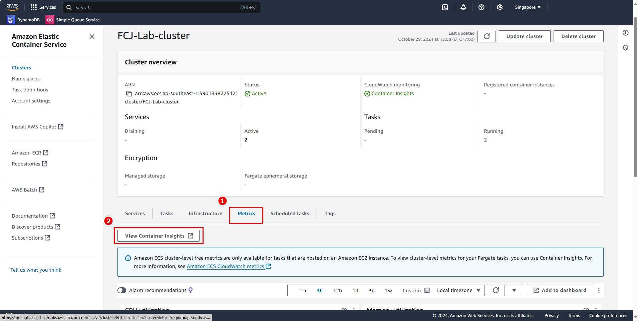638x321 pixels.
Task: Click the Active status text
Action: (x=259, y=94)
